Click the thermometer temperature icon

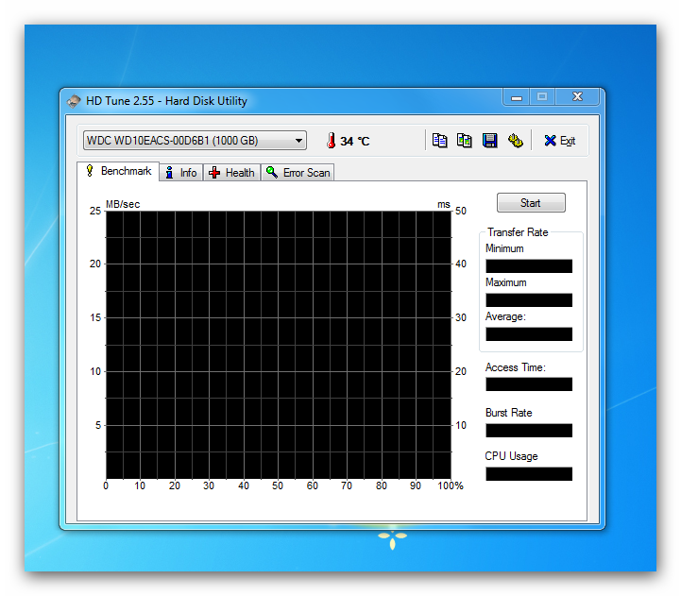coord(331,141)
